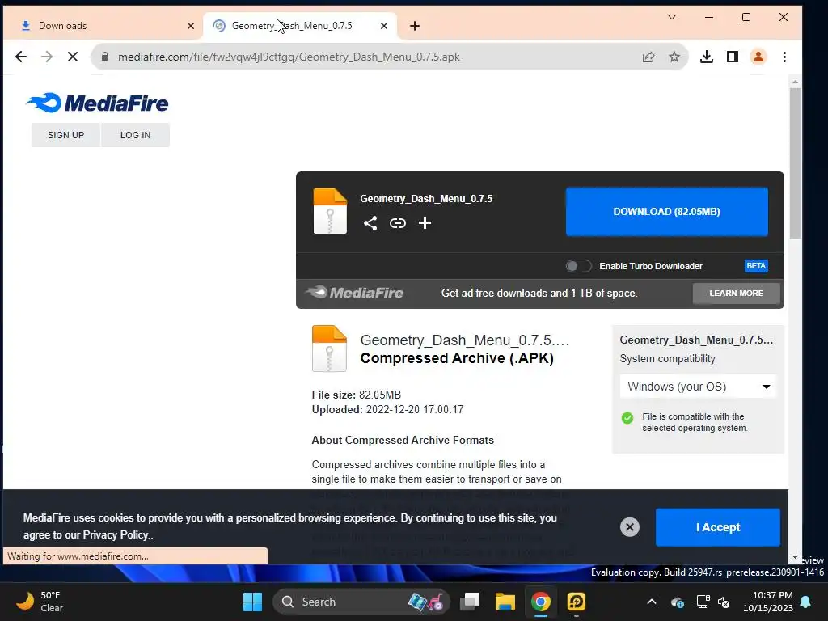Stop page loading with the X button
Viewport: 828px width, 621px height.
(x=73, y=57)
